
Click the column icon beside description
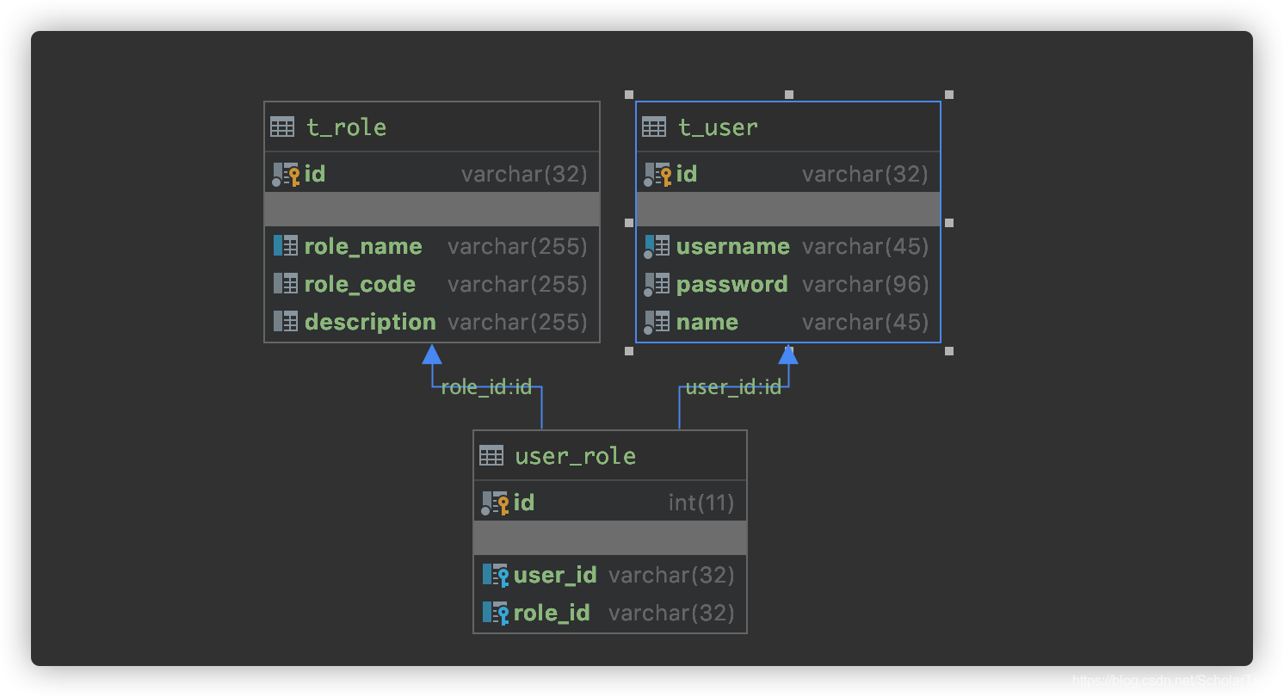pyautogui.click(x=286, y=322)
